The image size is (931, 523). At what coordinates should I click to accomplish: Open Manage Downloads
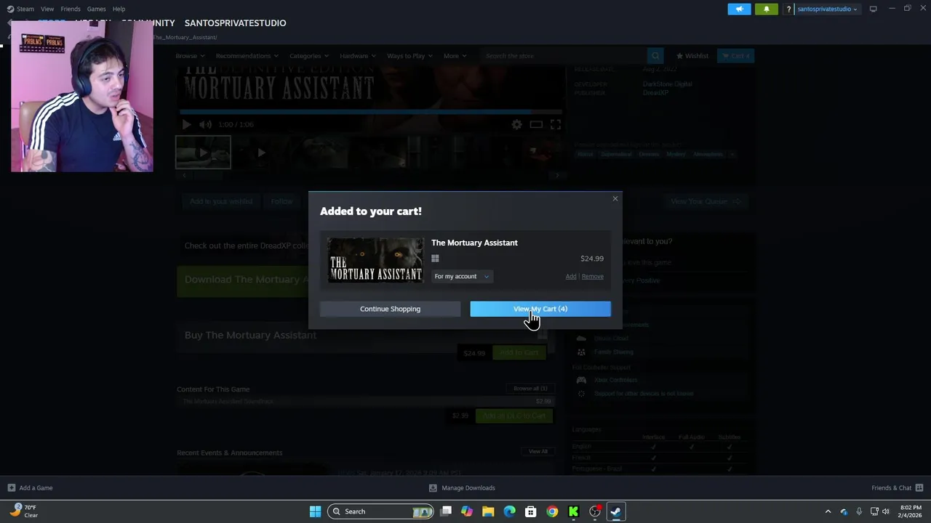tap(462, 488)
